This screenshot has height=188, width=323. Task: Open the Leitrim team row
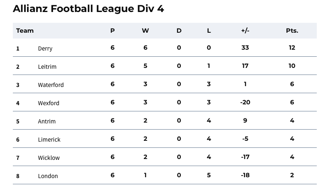click(x=47, y=67)
